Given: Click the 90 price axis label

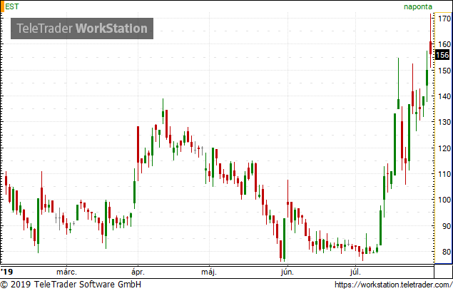Looking at the screenshot, I should coord(447,226).
